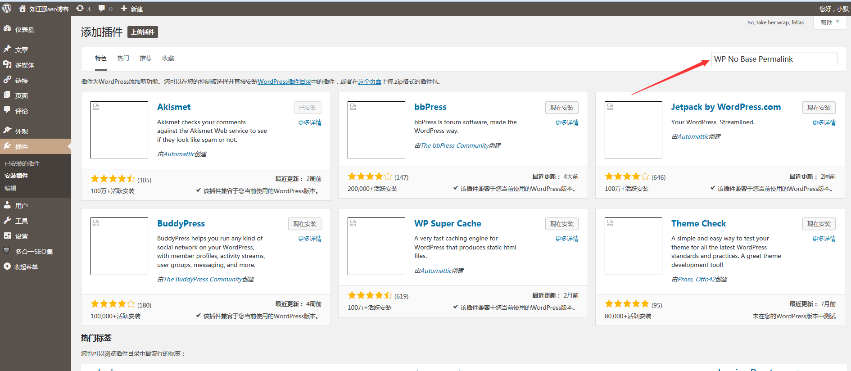The image size is (851, 371).
Task: Expand the 帮助 help dropdown
Action: tap(829, 23)
